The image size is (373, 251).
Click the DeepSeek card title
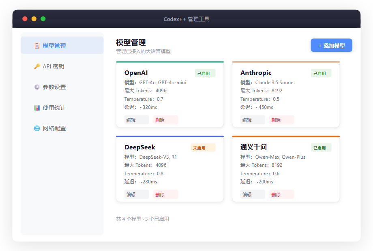(140, 147)
